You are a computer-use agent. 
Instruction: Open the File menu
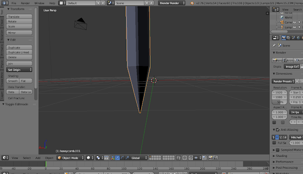pos(14,3)
